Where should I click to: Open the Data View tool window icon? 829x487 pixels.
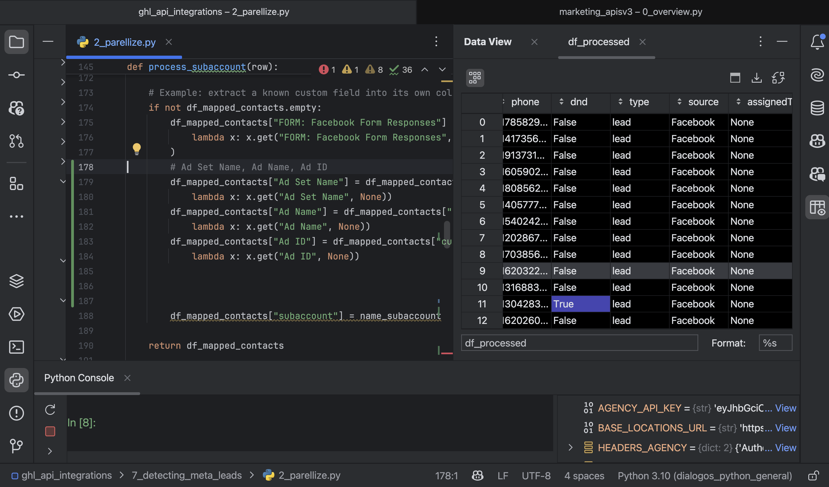[817, 207]
